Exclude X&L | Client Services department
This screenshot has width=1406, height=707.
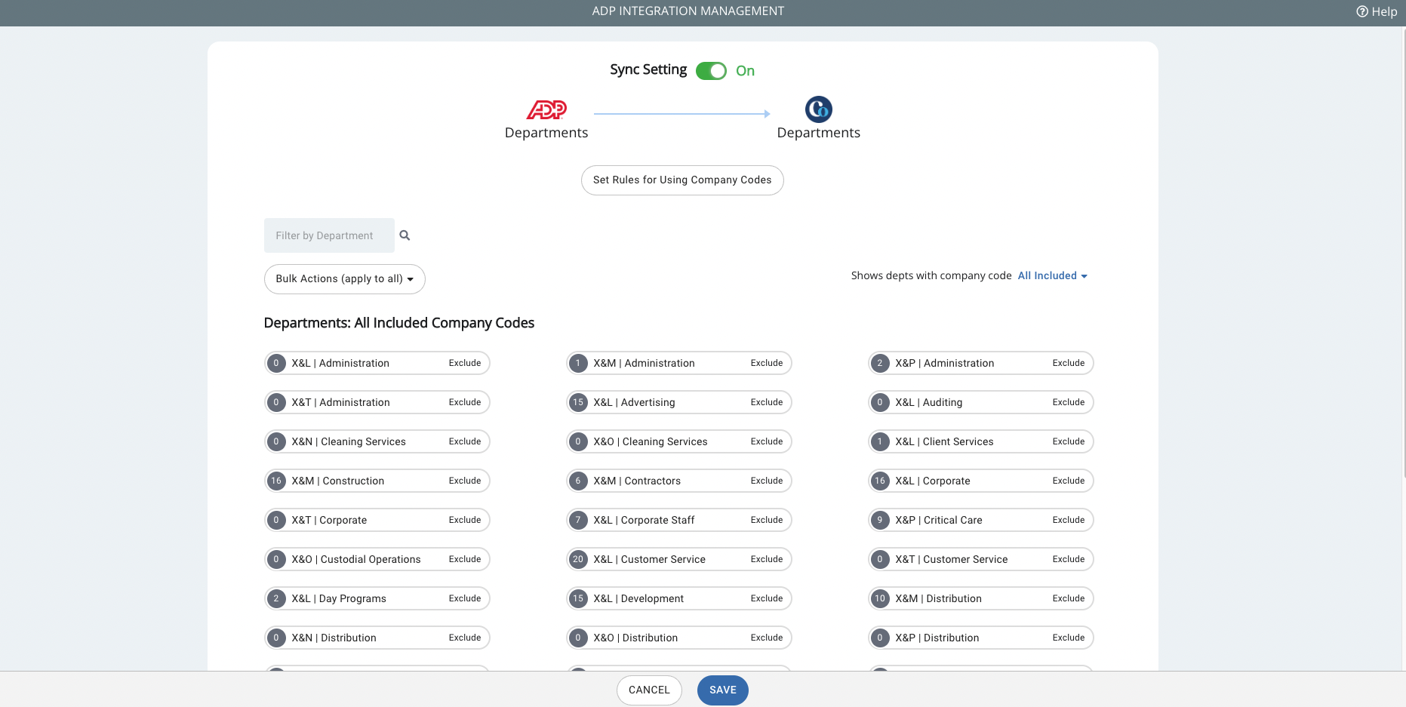(1069, 441)
